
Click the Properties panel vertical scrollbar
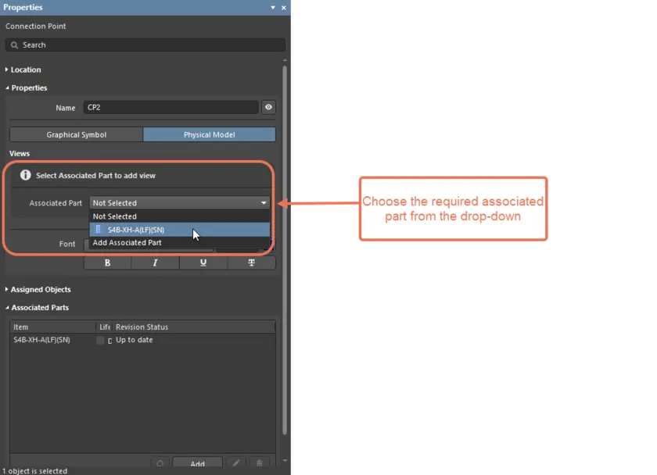pyautogui.click(x=285, y=250)
